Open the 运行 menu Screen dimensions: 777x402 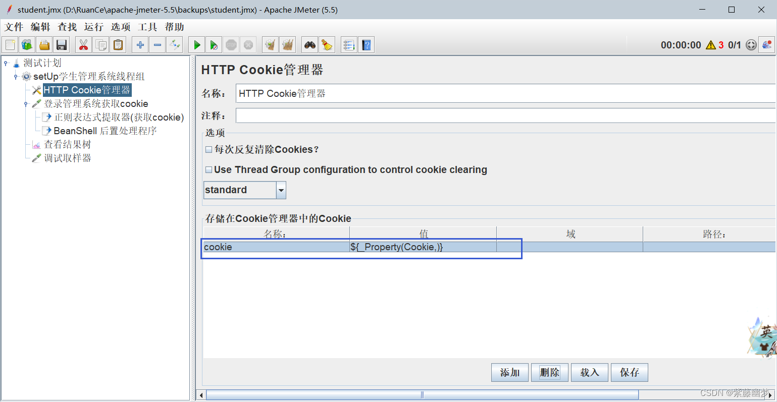tap(94, 27)
